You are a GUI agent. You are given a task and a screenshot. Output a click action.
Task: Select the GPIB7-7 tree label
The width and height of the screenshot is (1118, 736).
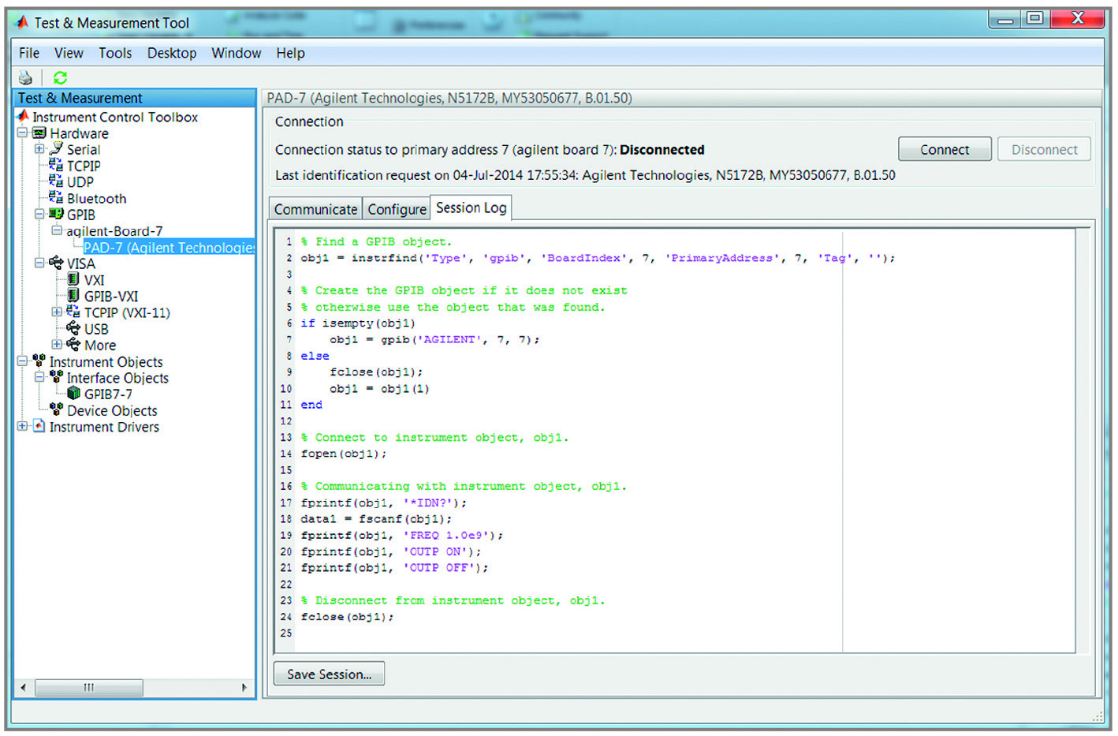pos(108,394)
